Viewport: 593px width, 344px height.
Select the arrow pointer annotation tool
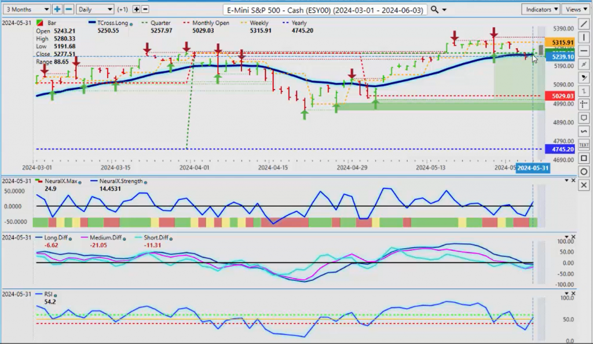coord(584,78)
